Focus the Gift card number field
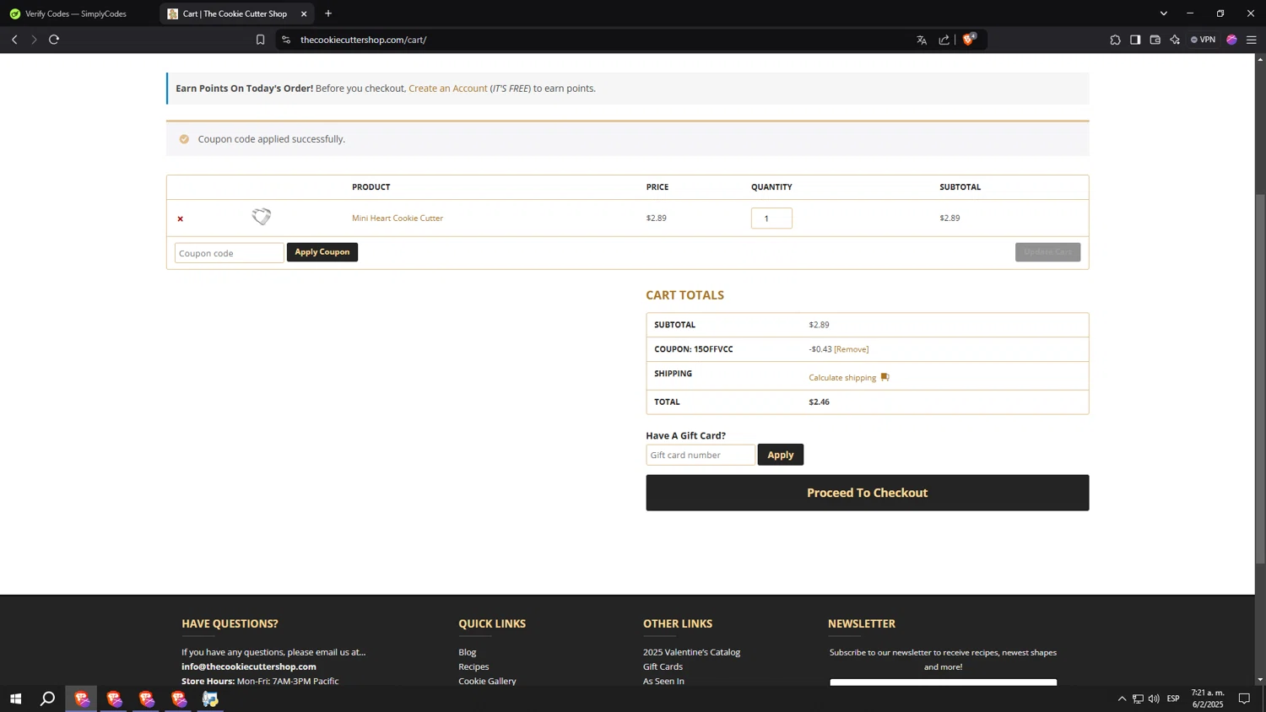Screen dimensions: 1266x712 coord(701,455)
